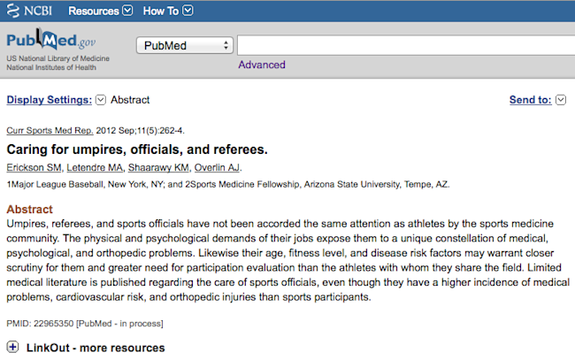Open author Erickson SM link
The width and height of the screenshot is (575, 360).
[x=34, y=167]
